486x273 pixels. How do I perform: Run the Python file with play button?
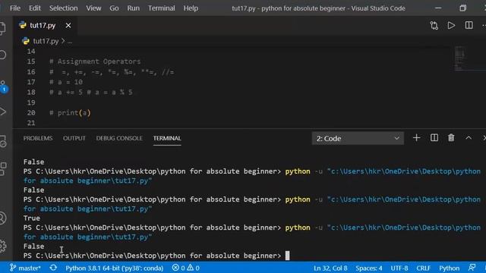(x=451, y=25)
